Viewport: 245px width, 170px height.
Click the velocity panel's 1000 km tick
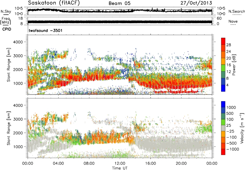pos(18,147)
